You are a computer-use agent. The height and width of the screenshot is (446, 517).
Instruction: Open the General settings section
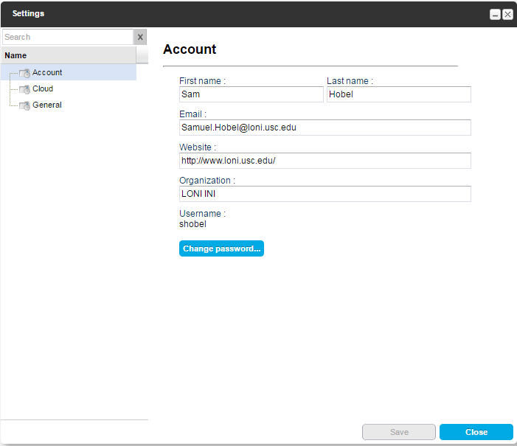[x=46, y=105]
